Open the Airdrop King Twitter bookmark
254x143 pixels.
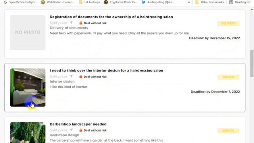pos(158,2)
